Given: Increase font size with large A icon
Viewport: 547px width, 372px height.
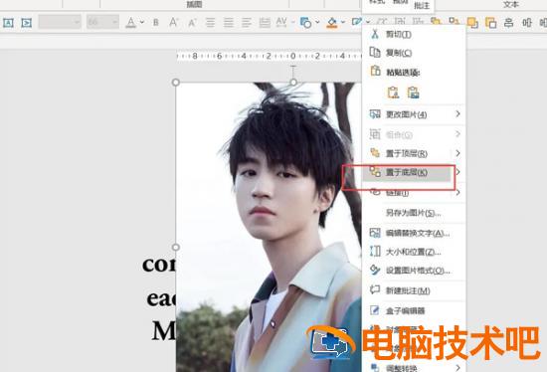Looking at the screenshot, I should point(173,22).
